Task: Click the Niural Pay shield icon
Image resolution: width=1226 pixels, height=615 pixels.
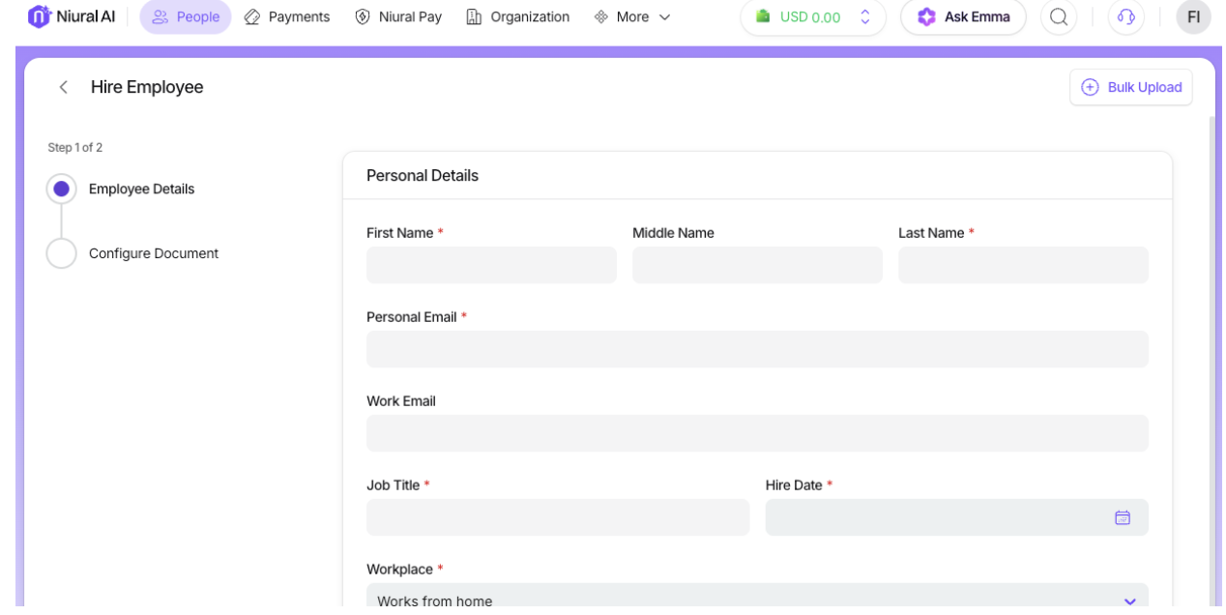Action: 363,16
